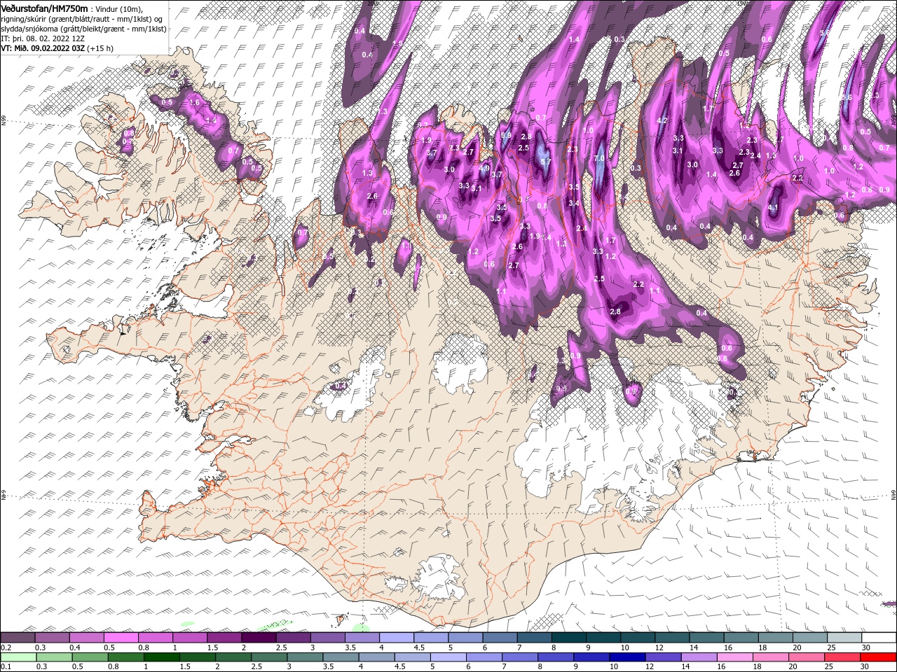Click the 4.9 snowfall value label

tap(484, 169)
